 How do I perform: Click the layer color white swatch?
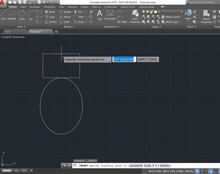155,12
